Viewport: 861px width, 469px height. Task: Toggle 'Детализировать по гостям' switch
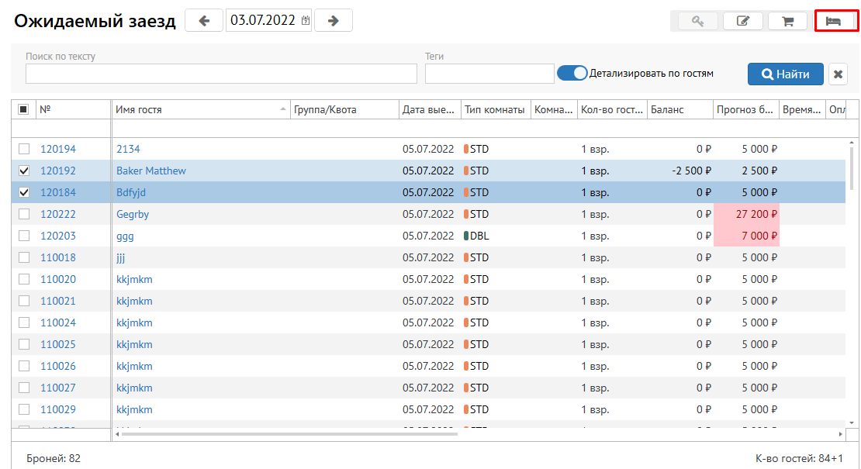coord(572,73)
